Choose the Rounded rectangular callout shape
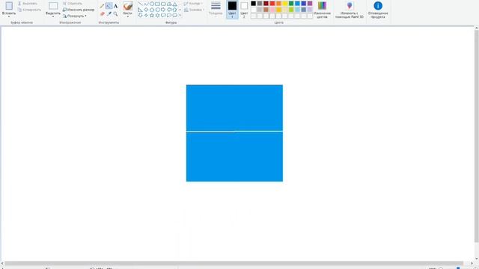The height and width of the screenshot is (269, 479). click(x=163, y=15)
